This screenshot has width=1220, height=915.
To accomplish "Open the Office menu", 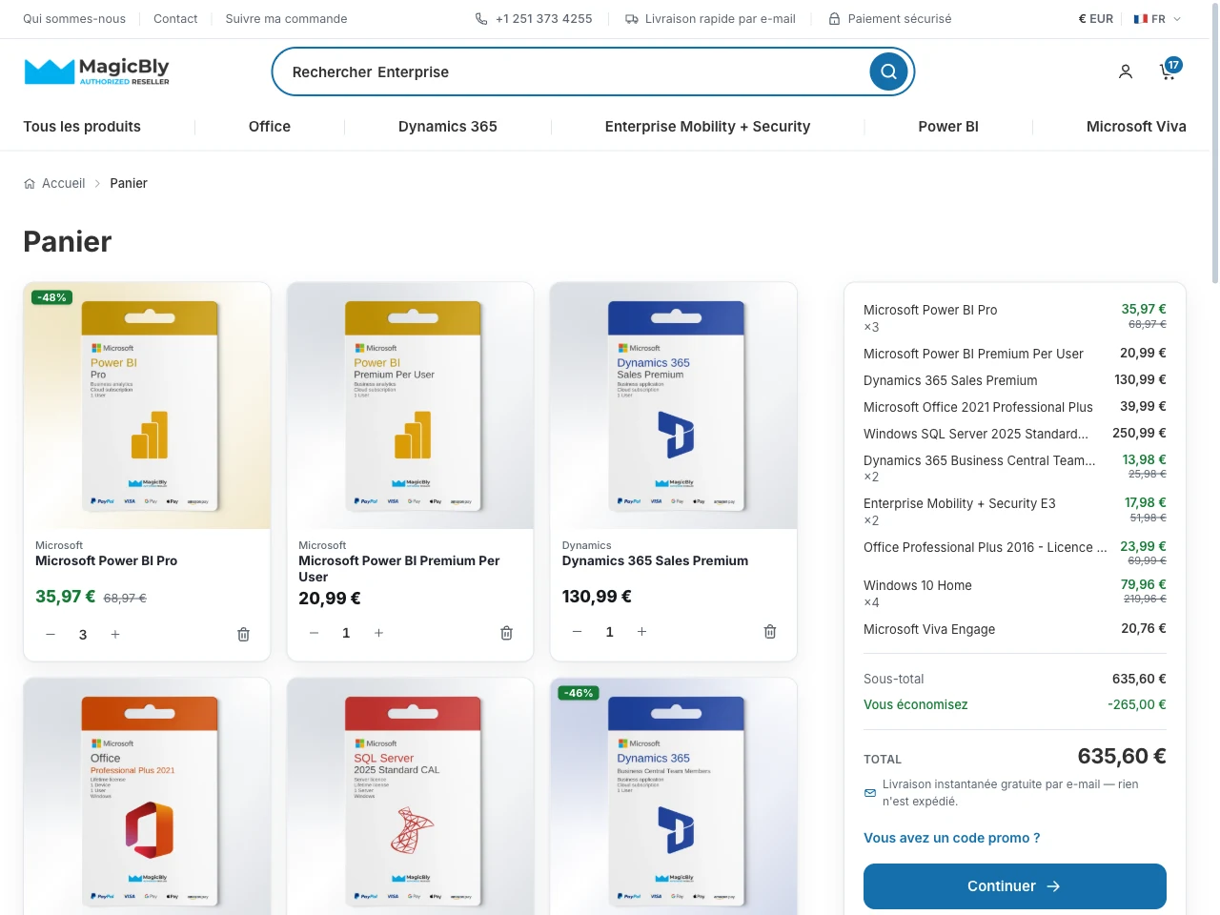I will coord(270,127).
